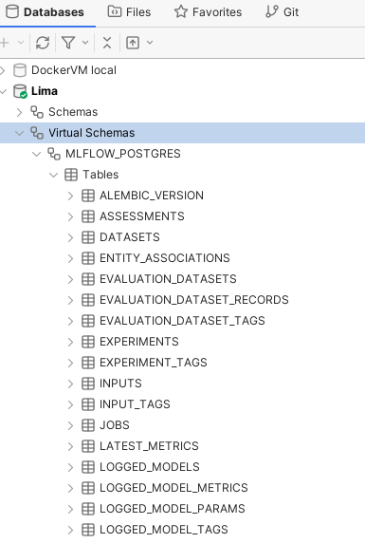
Task: Select the LOGGED_MODELS table name
Action: click(x=150, y=467)
